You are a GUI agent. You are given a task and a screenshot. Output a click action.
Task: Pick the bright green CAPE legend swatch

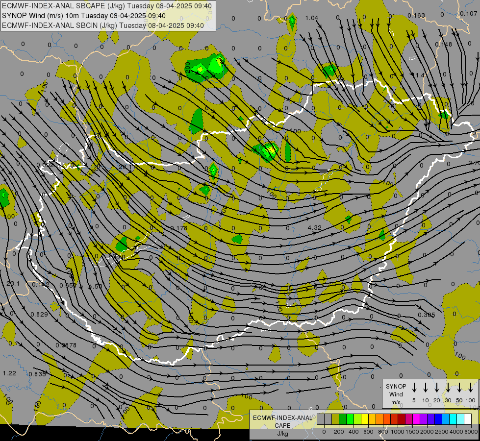350,419
